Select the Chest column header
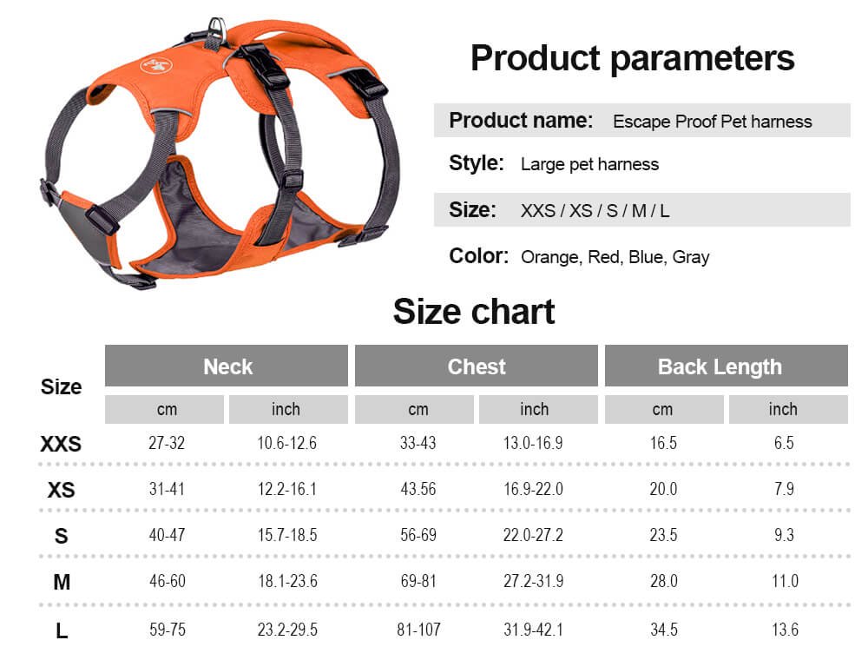This screenshot has width=868, height=660. 476,366
